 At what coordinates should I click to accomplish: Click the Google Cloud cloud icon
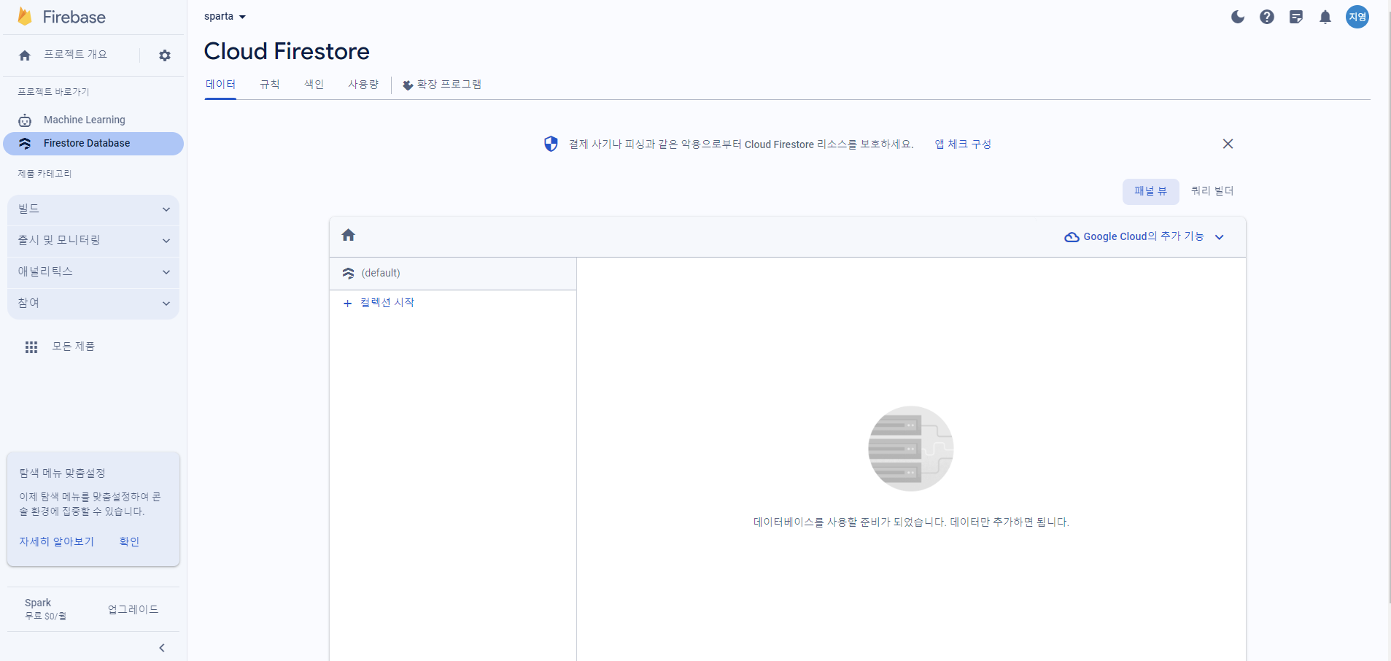click(1072, 237)
